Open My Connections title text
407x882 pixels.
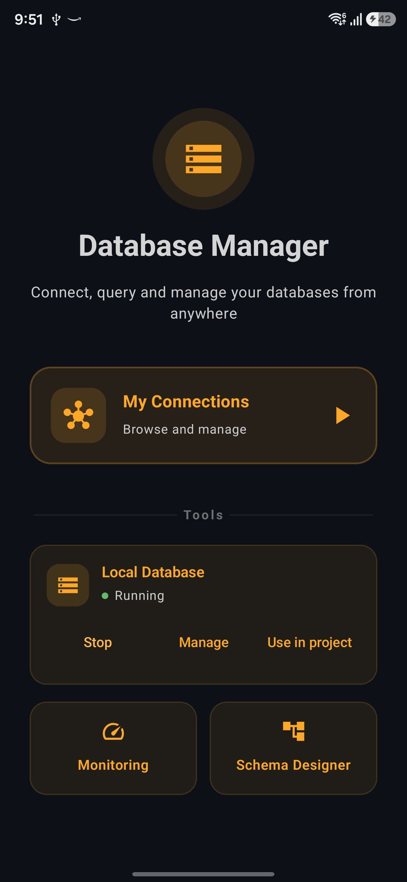point(186,402)
